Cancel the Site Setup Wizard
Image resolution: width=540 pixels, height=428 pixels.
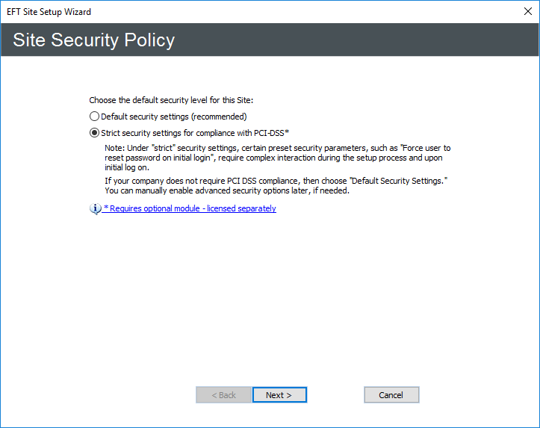(x=391, y=395)
